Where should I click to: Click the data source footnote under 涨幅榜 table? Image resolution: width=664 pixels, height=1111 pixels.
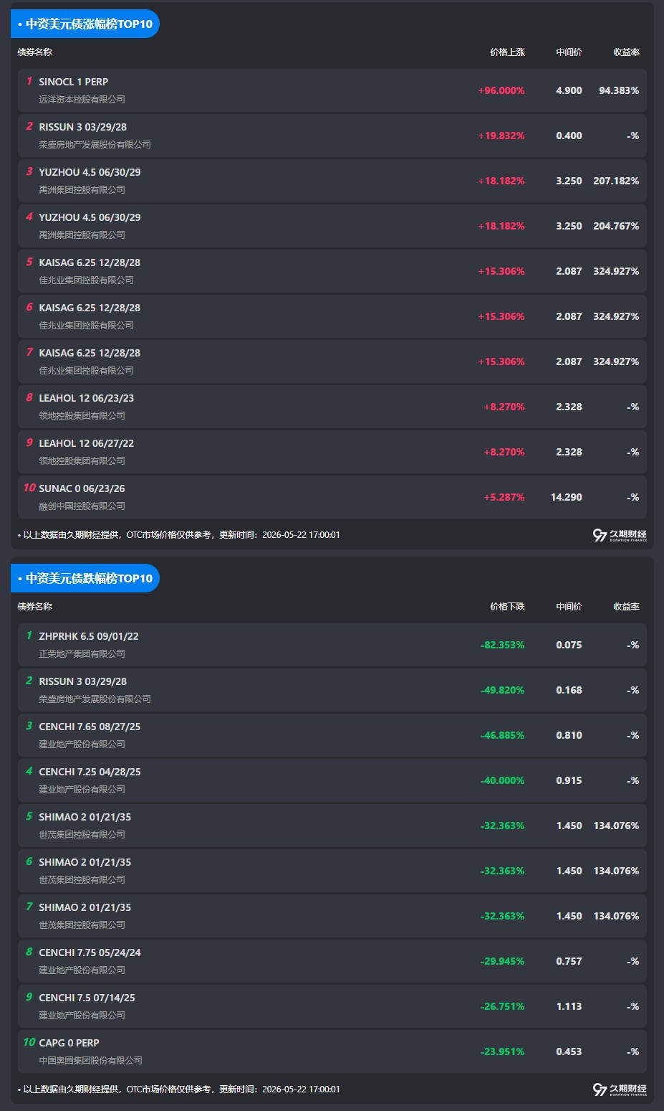[x=179, y=535]
